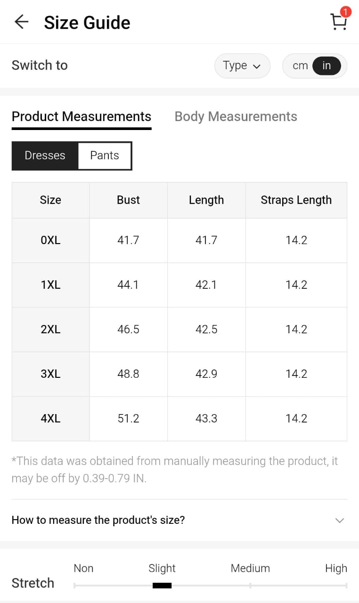This screenshot has height=603, width=359.
Task: Click the Type dropdown arrow
Action: 257,66
